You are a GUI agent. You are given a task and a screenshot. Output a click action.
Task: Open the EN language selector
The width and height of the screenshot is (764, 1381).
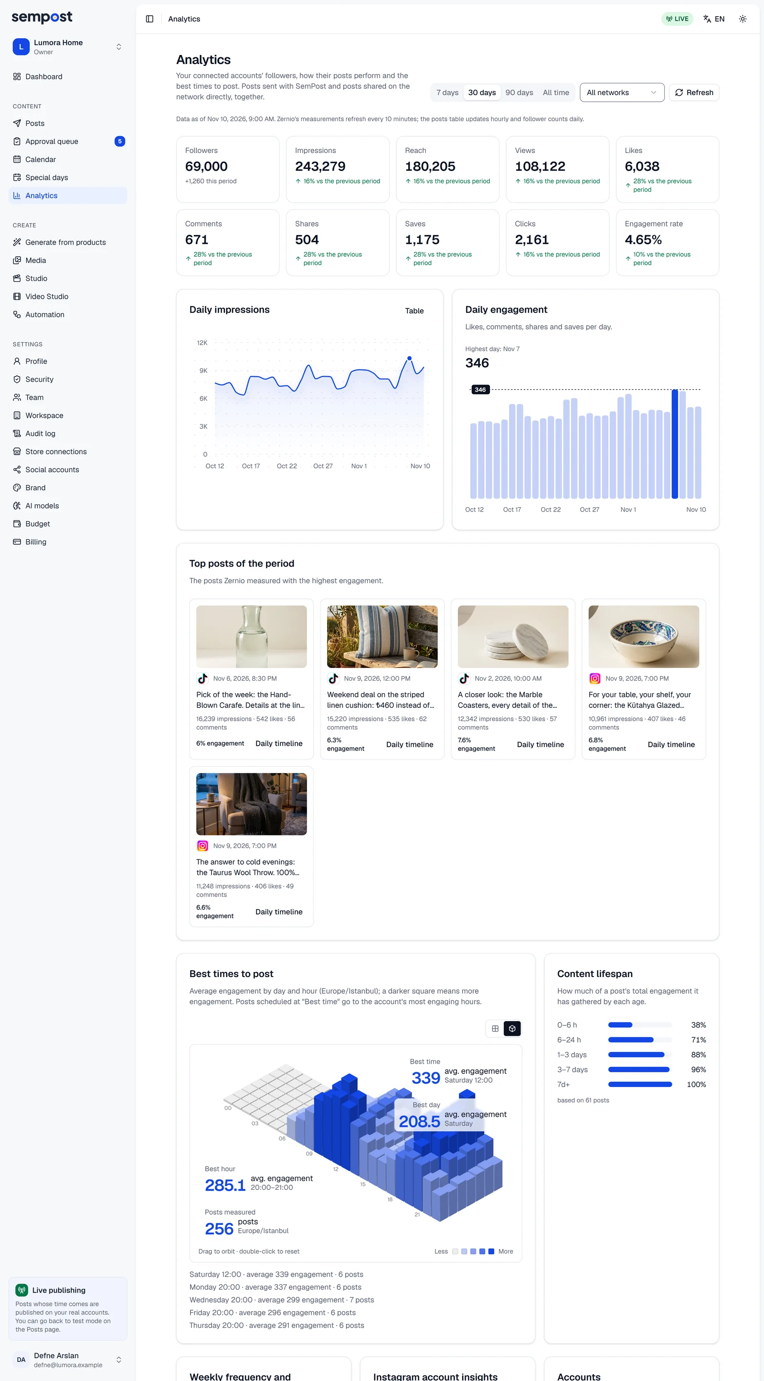tap(714, 19)
